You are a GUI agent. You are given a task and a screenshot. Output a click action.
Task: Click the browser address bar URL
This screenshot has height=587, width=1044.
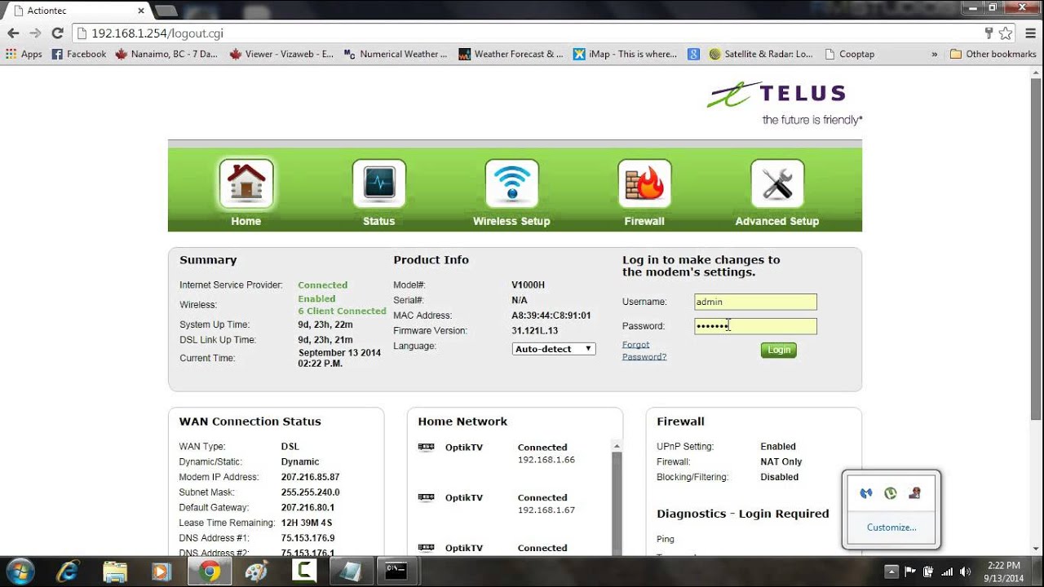coord(157,33)
